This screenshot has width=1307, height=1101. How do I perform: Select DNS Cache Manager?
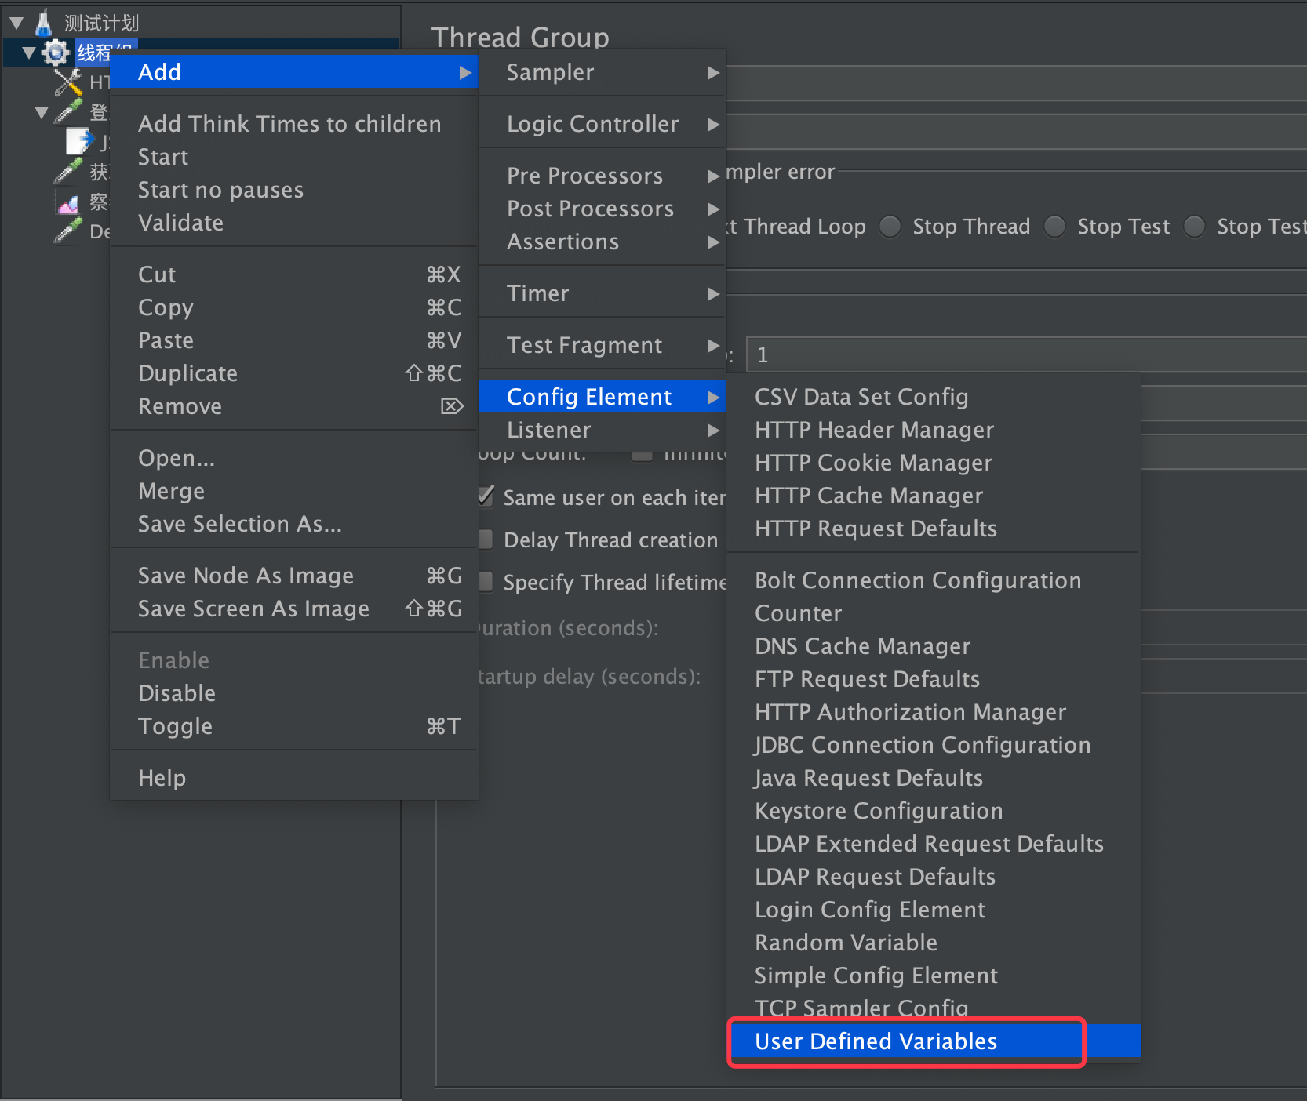934,646
